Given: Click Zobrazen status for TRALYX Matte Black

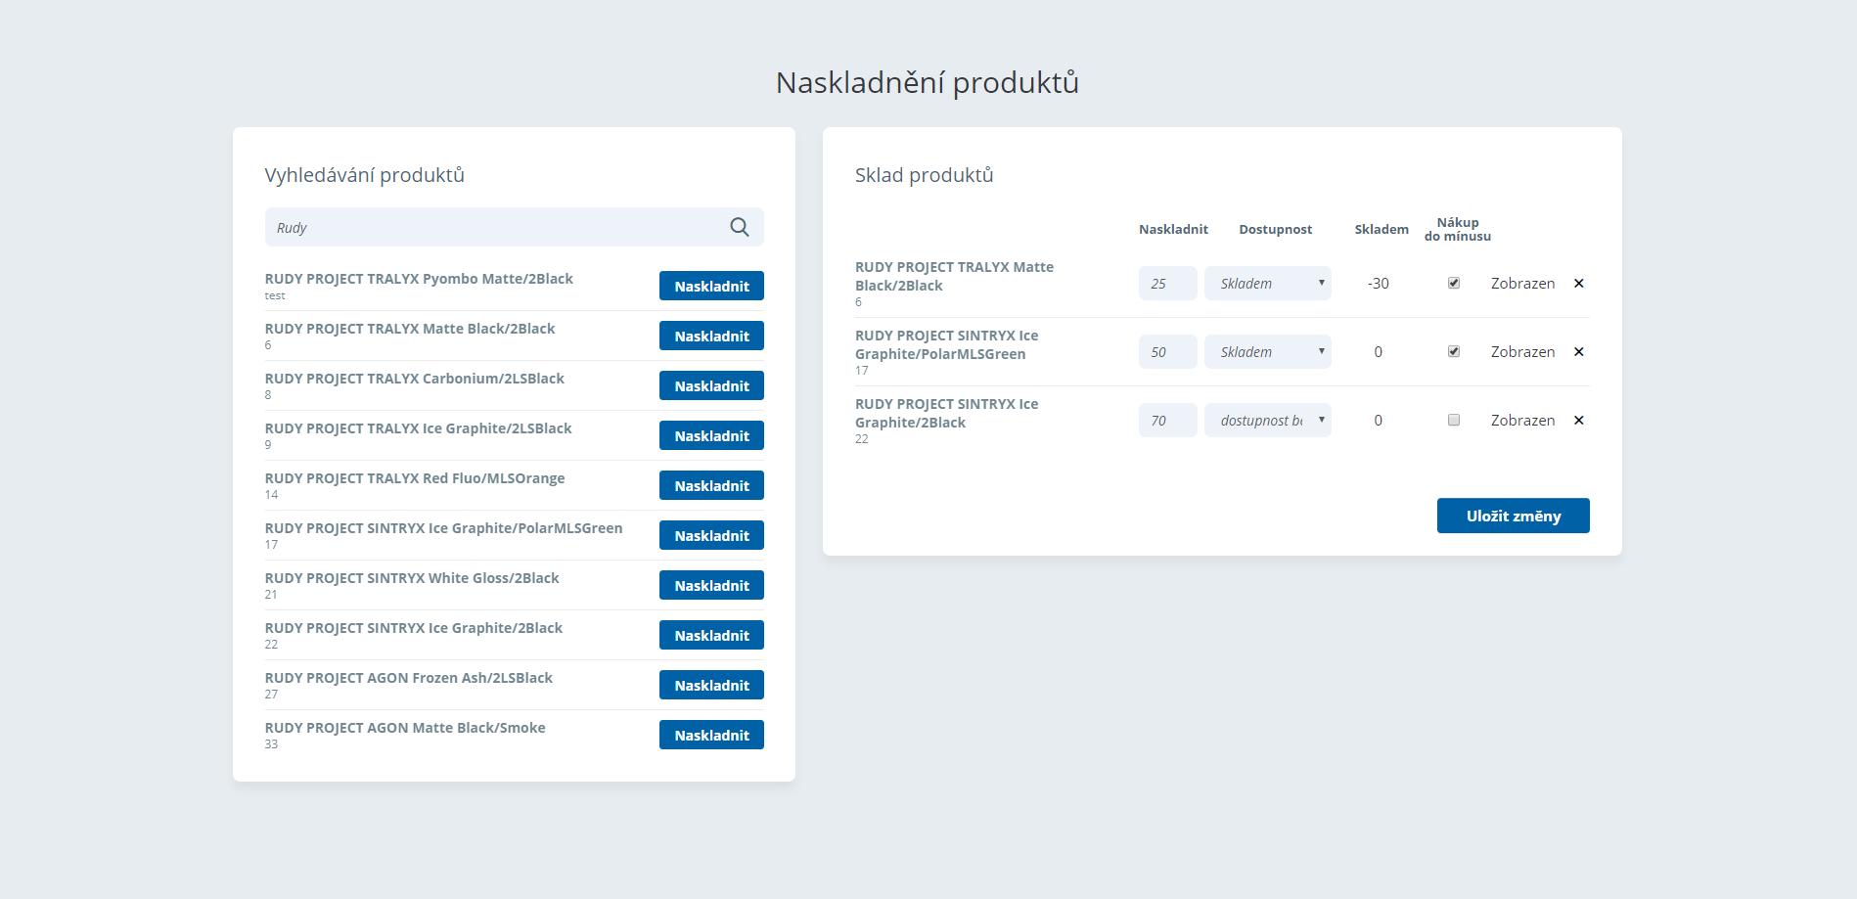Looking at the screenshot, I should (x=1522, y=284).
